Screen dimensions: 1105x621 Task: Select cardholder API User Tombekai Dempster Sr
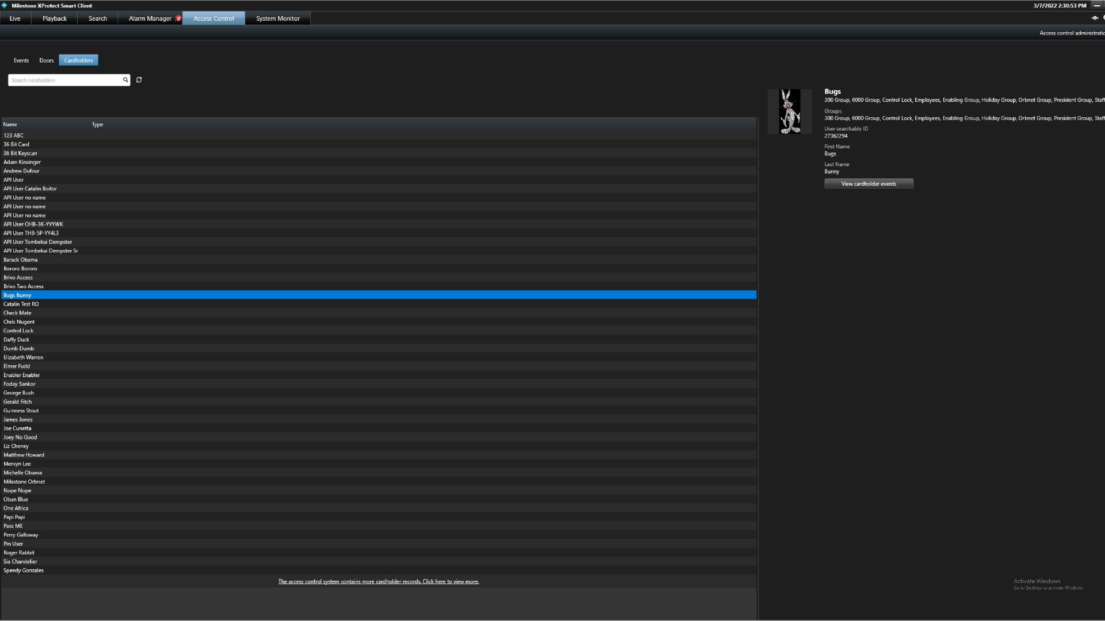[379, 251]
